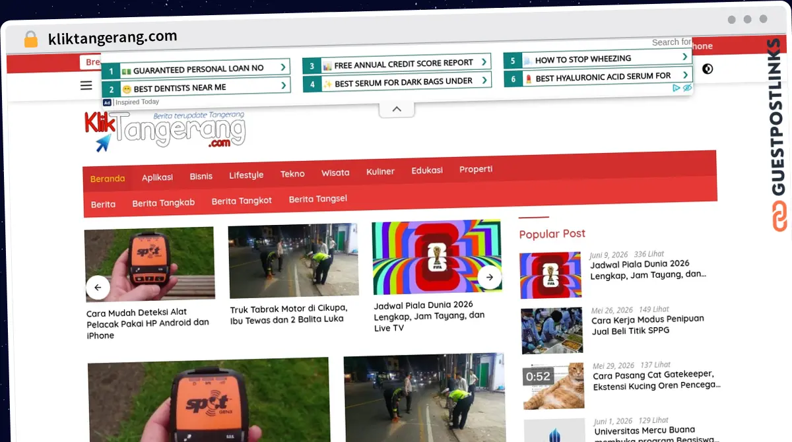Click the Search for field

click(x=671, y=42)
